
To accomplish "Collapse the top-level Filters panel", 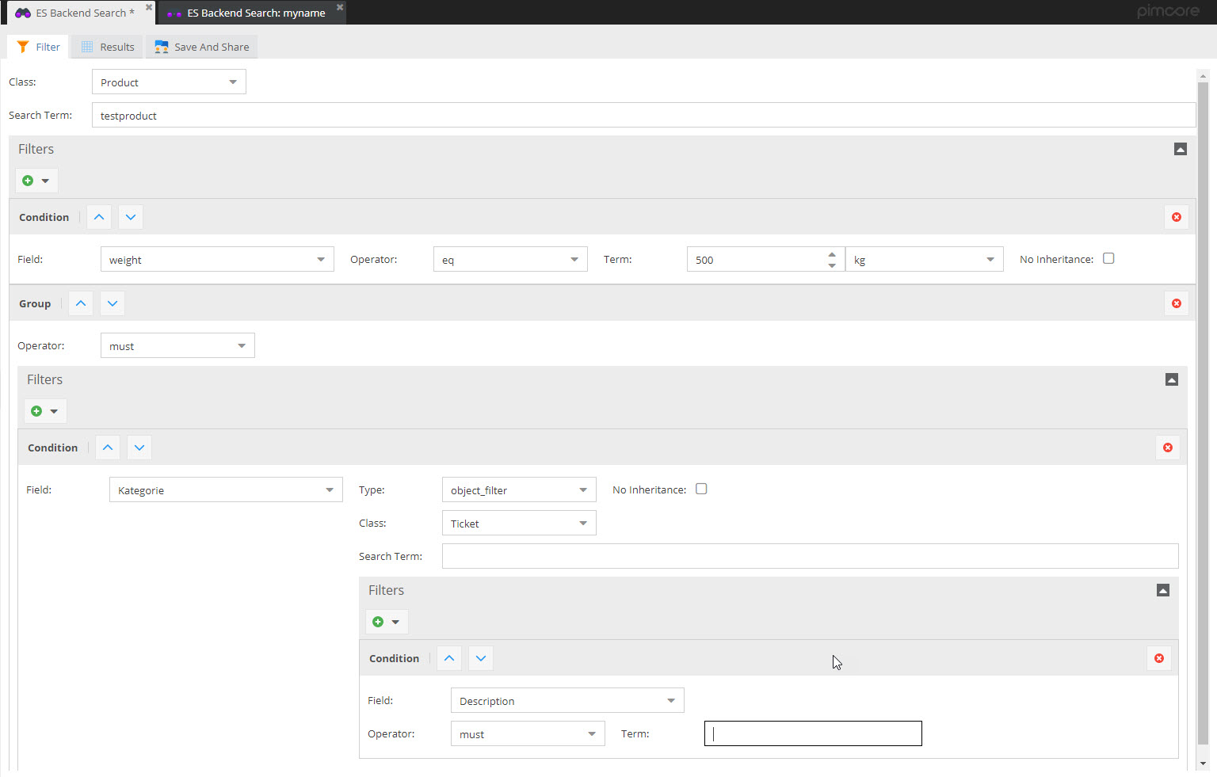I will pos(1180,149).
